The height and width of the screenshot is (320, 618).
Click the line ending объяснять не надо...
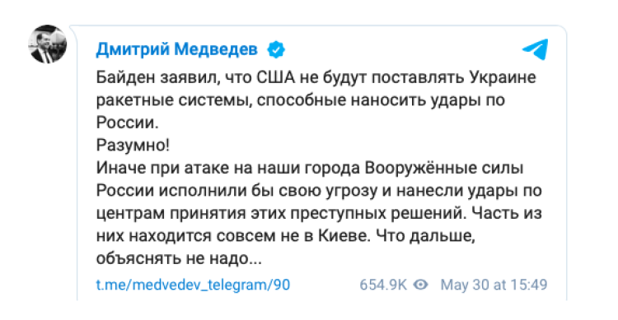(x=179, y=258)
